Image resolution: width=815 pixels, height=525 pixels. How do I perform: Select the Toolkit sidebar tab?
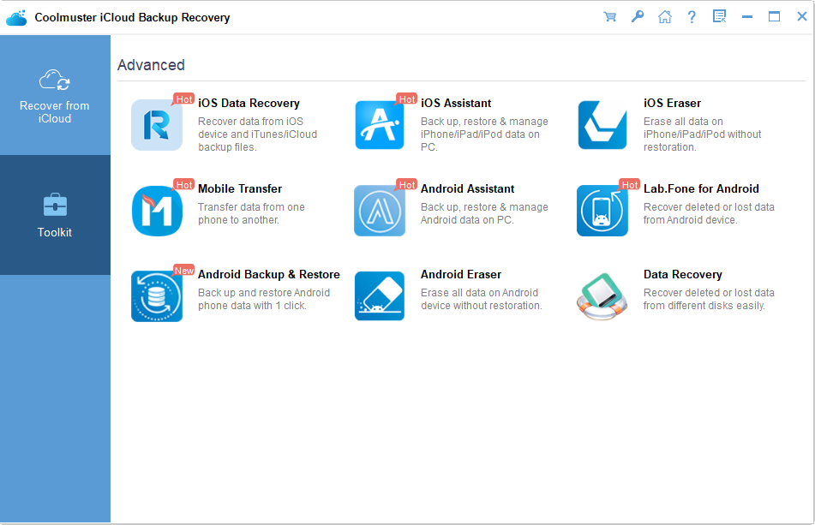[55, 215]
